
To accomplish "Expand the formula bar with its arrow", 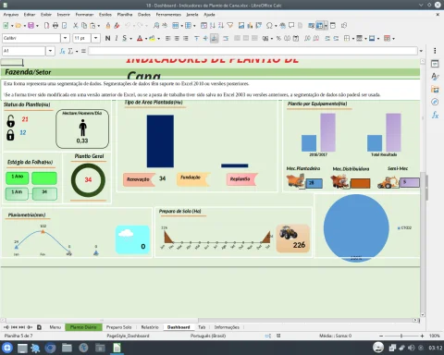I will [421, 51].
